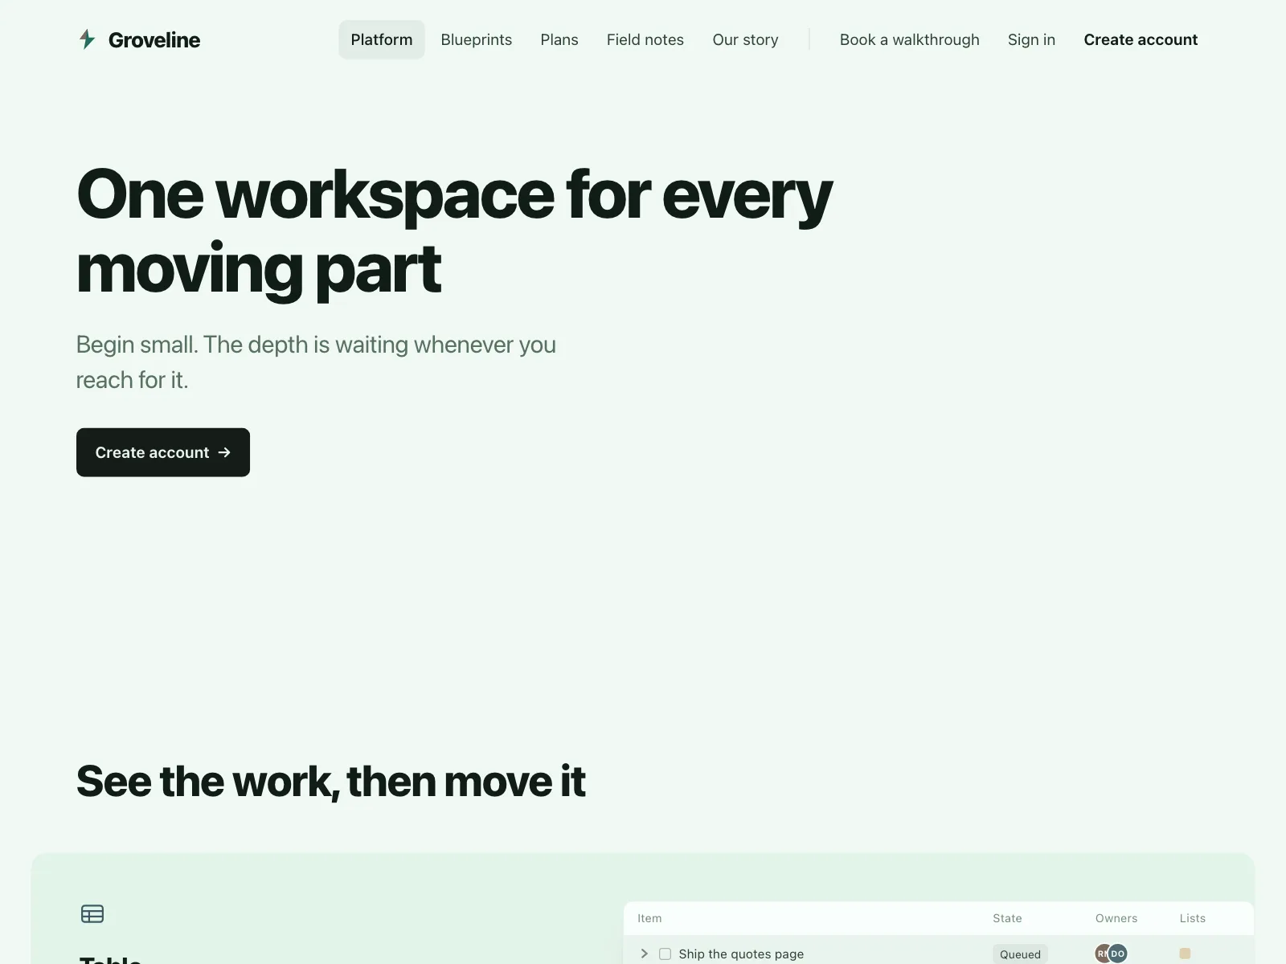Click the 'See the work, then move it' heading
Screen dimensions: 1286x964
330,781
